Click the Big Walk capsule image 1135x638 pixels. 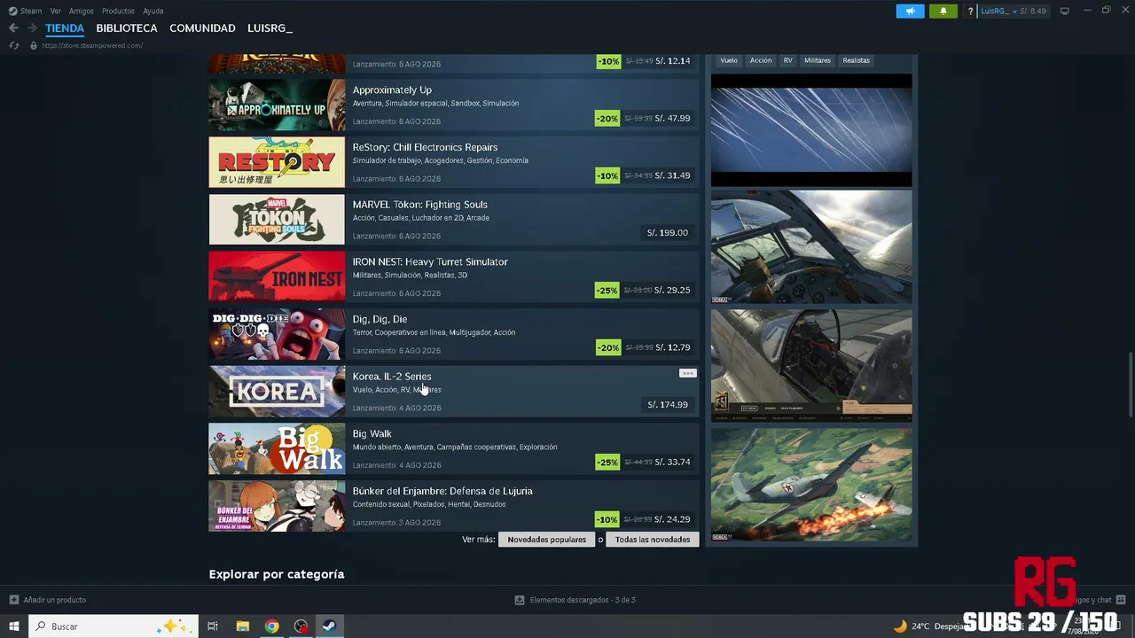pyautogui.click(x=277, y=449)
